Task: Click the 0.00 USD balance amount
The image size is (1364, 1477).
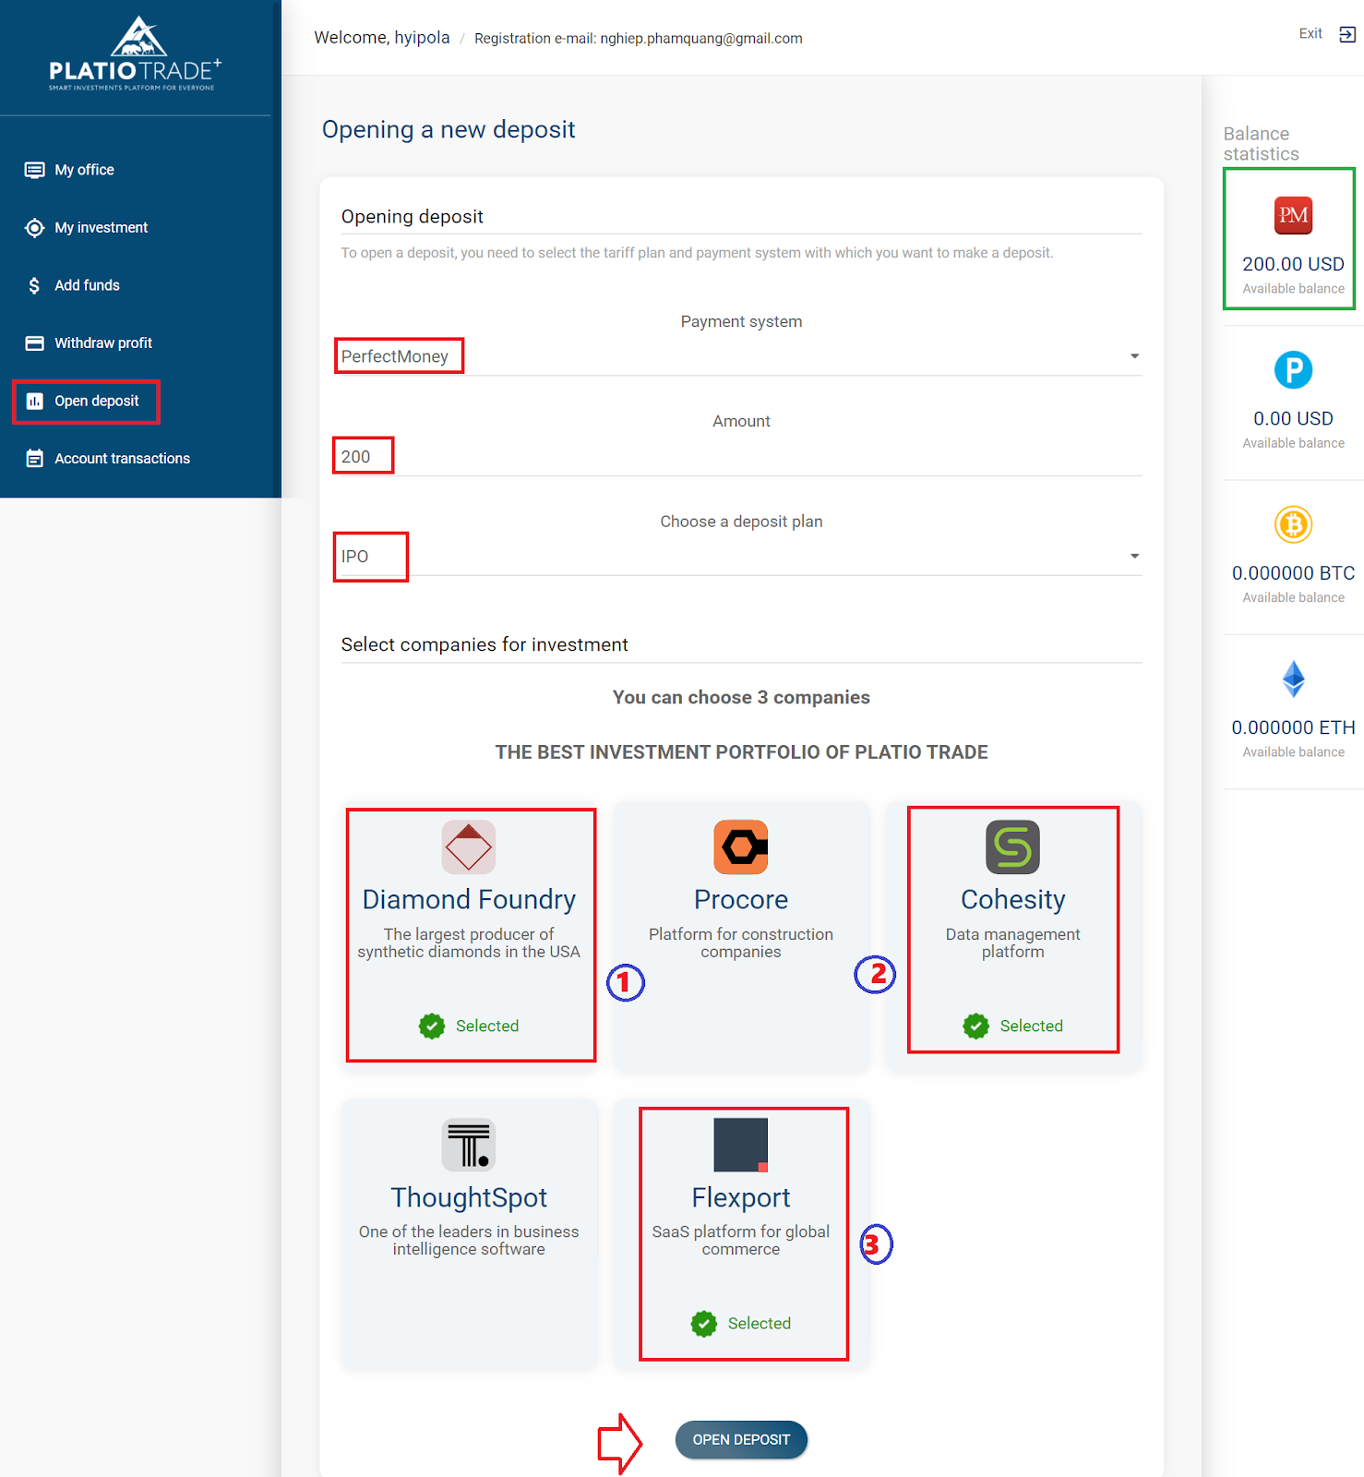Action: (x=1293, y=418)
